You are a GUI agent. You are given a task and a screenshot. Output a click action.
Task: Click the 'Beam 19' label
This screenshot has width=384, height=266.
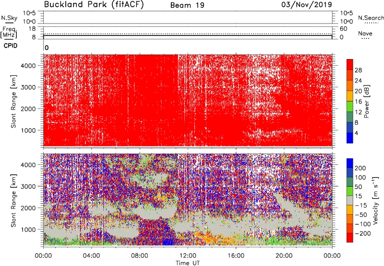click(x=187, y=5)
